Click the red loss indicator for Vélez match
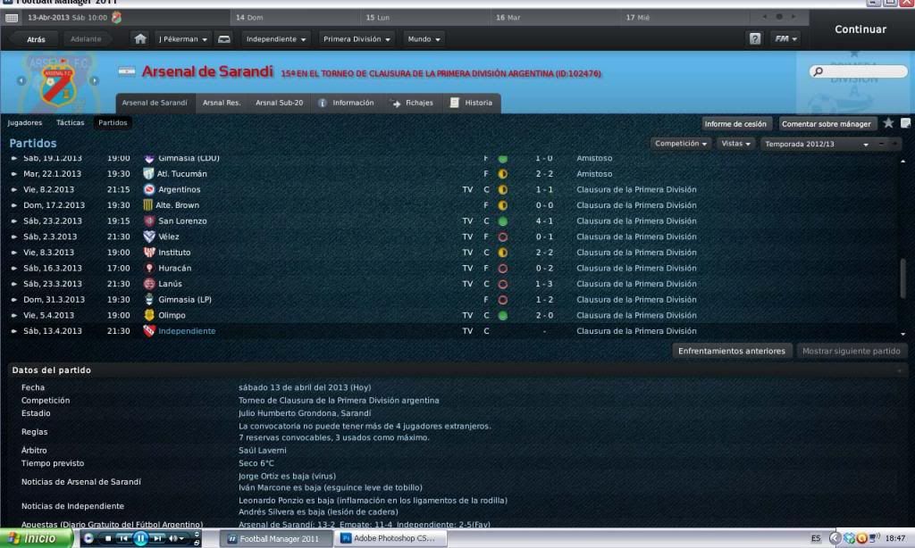Image resolution: width=915 pixels, height=548 pixels. (x=502, y=237)
